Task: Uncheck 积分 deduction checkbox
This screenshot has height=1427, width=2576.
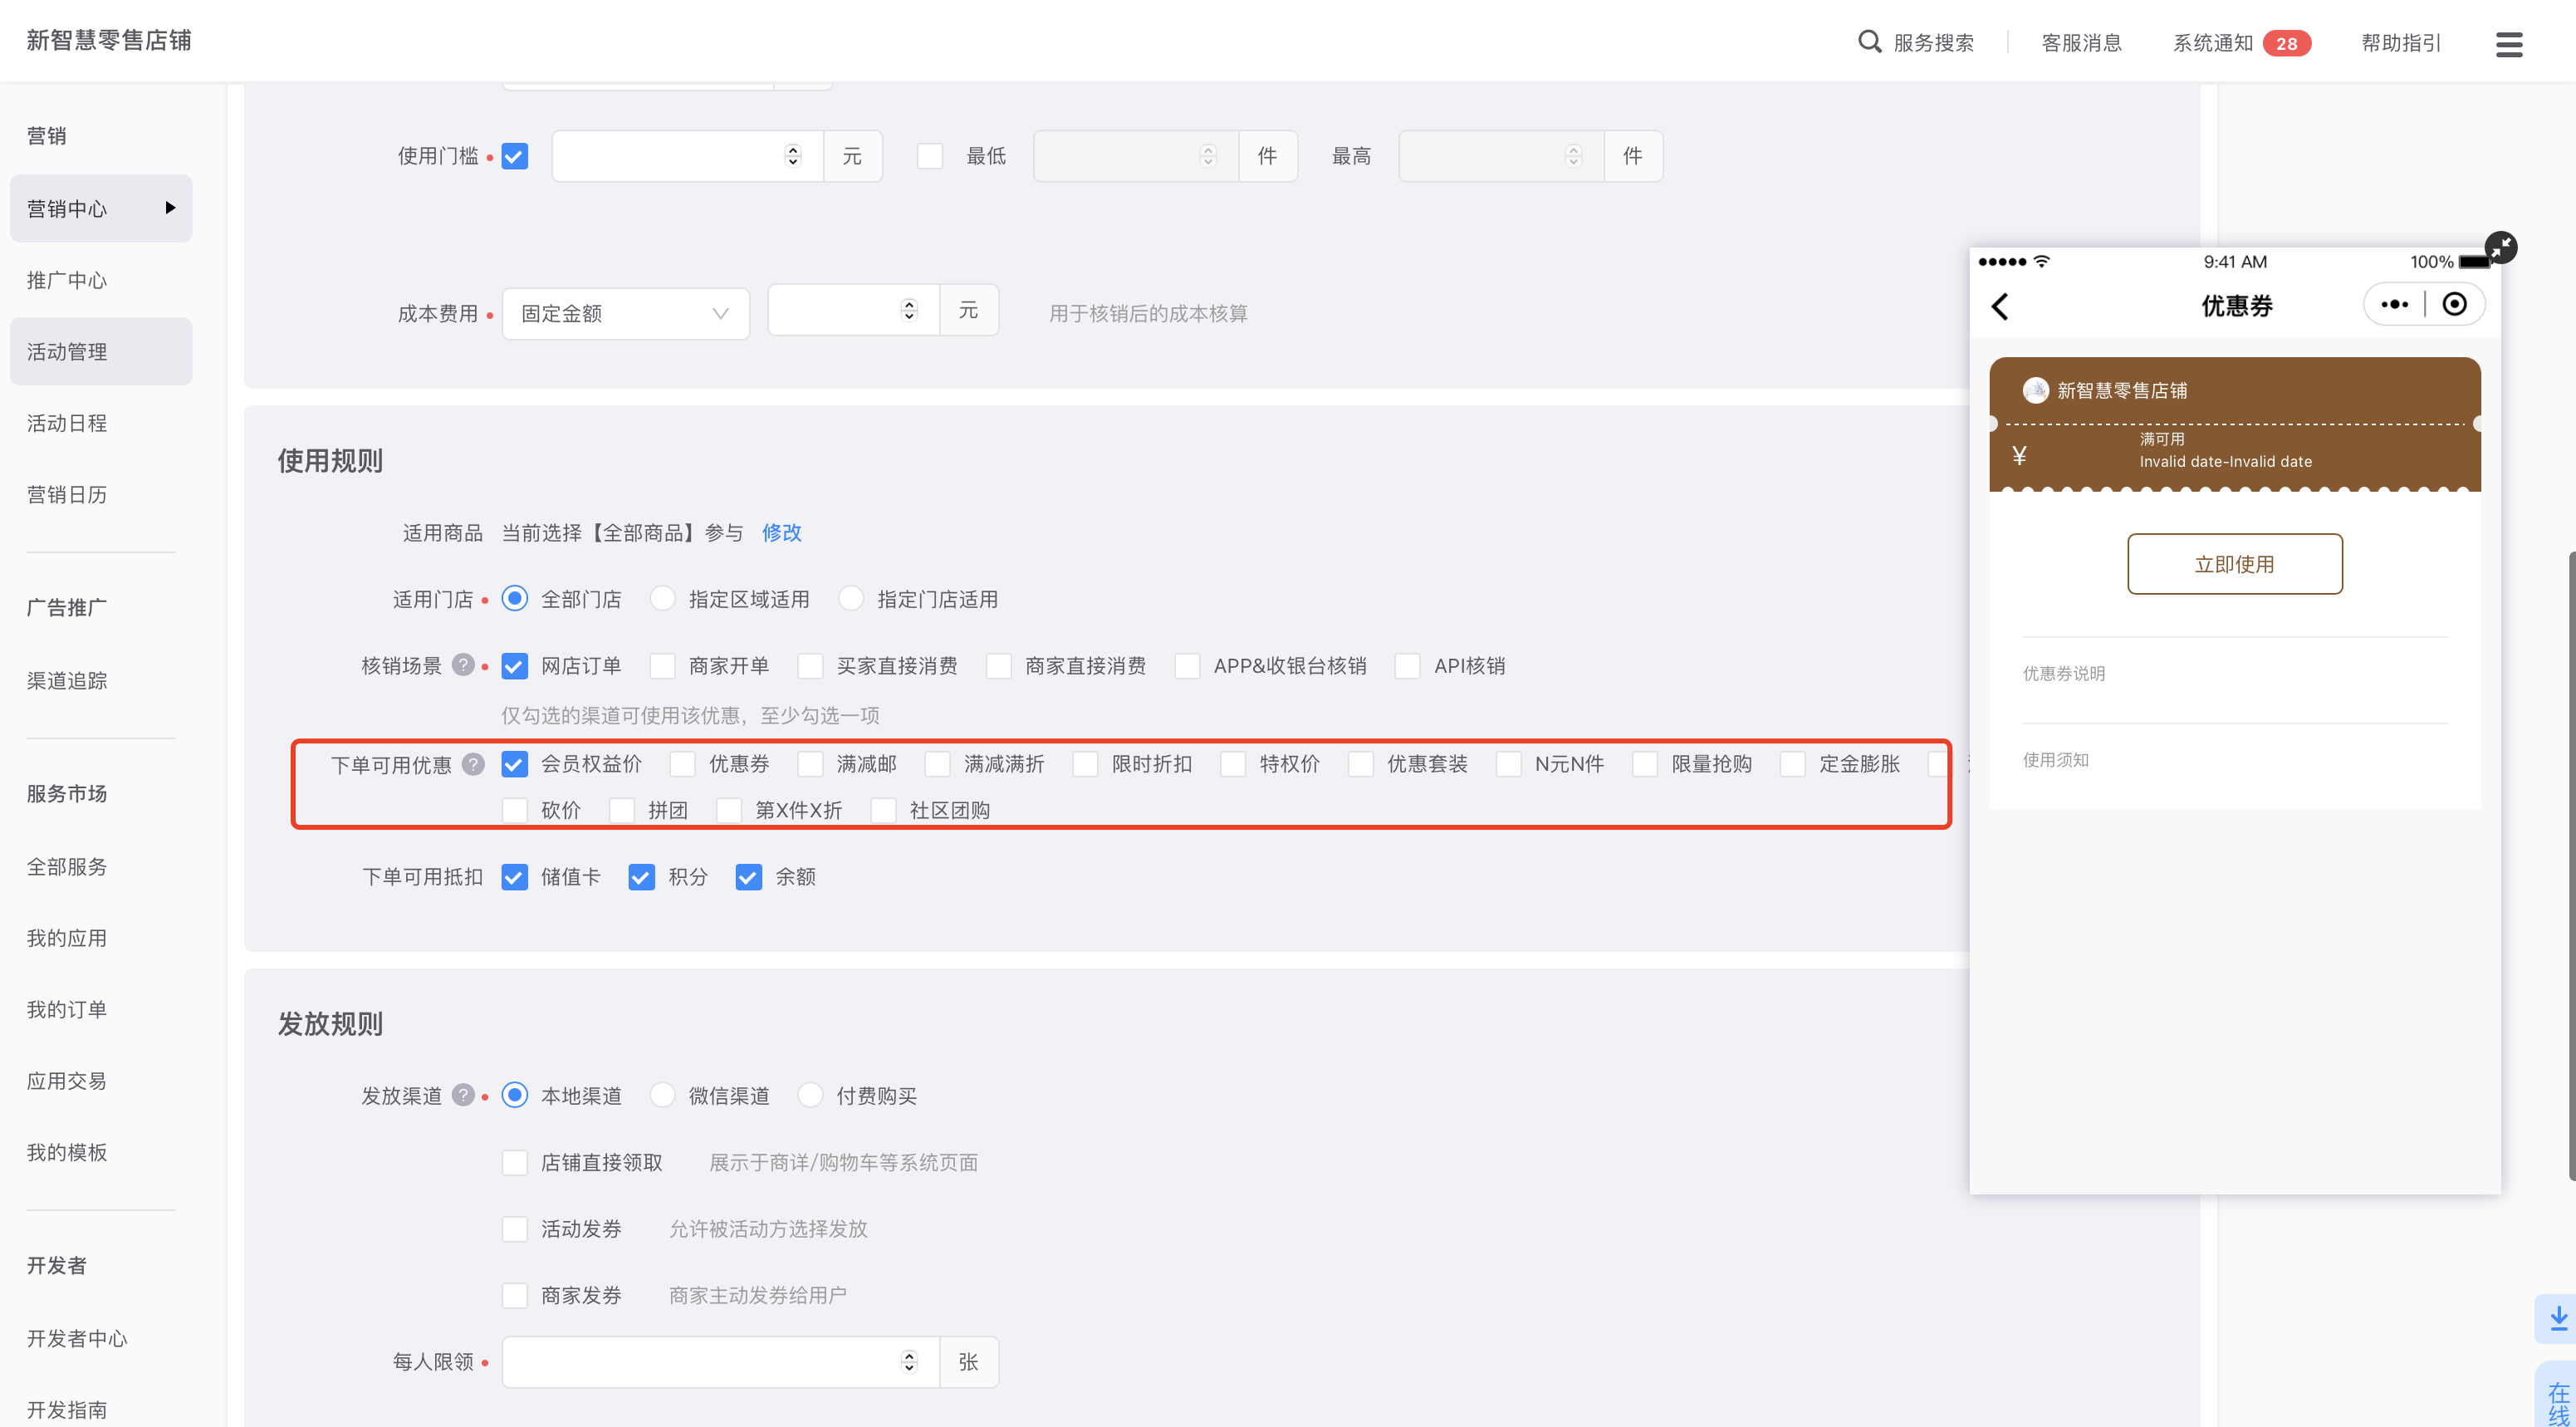Action: [x=641, y=877]
